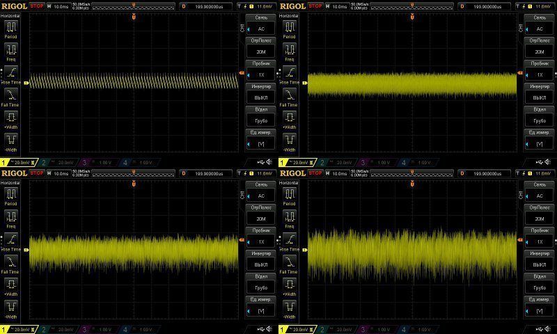Select -Width icon in bottom-left scope
Screen dimensions: 557x334
tap(11, 308)
